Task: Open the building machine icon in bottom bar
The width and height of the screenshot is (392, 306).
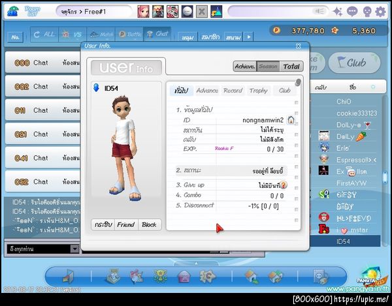Action: [x=113, y=276]
